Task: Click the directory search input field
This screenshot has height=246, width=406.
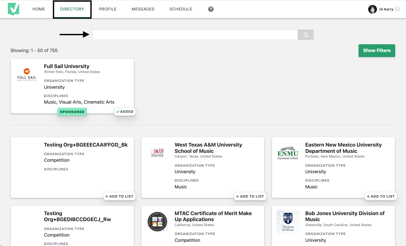Action: pyautogui.click(x=195, y=35)
